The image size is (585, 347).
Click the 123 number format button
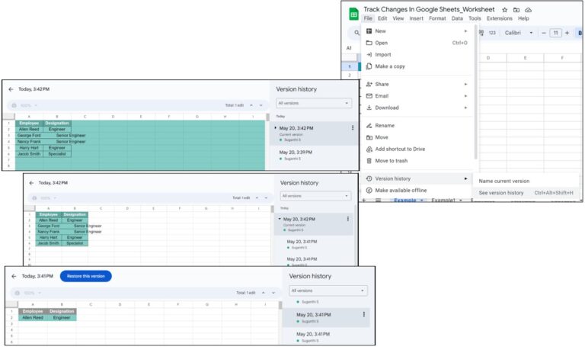click(492, 33)
